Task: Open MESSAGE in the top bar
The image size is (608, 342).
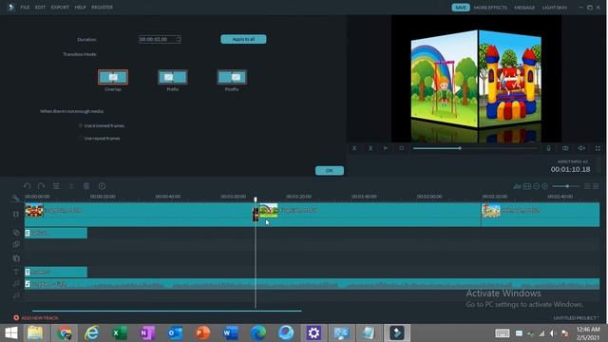Action: pos(524,8)
